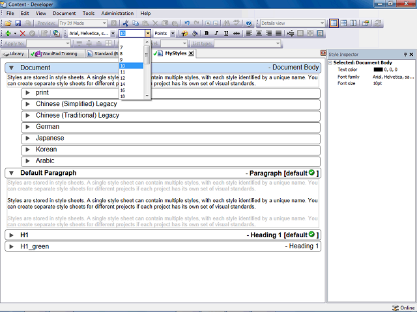Viewport: 417px width, 312px height.
Task: Open the Details view dropdown
Action: pyautogui.click(x=322, y=23)
